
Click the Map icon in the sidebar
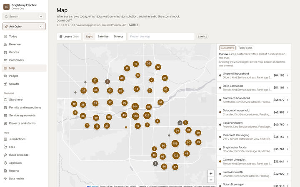coord(5,68)
